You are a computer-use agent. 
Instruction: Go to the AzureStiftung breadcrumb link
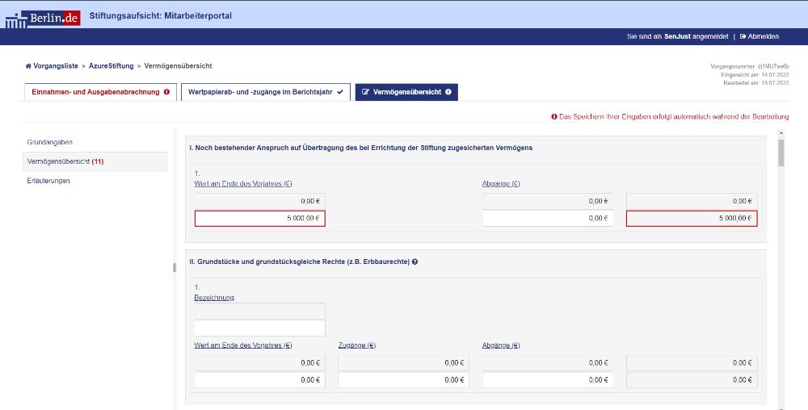click(112, 66)
